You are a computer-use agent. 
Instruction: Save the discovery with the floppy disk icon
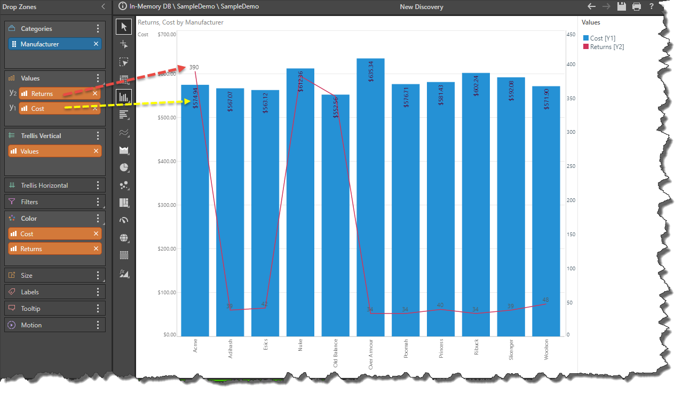pos(621,6)
